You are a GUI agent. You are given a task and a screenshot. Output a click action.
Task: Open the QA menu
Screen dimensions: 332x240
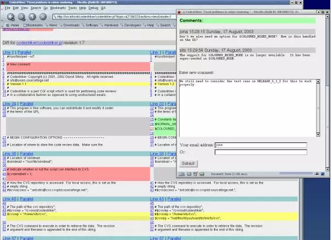click(x=103, y=8)
